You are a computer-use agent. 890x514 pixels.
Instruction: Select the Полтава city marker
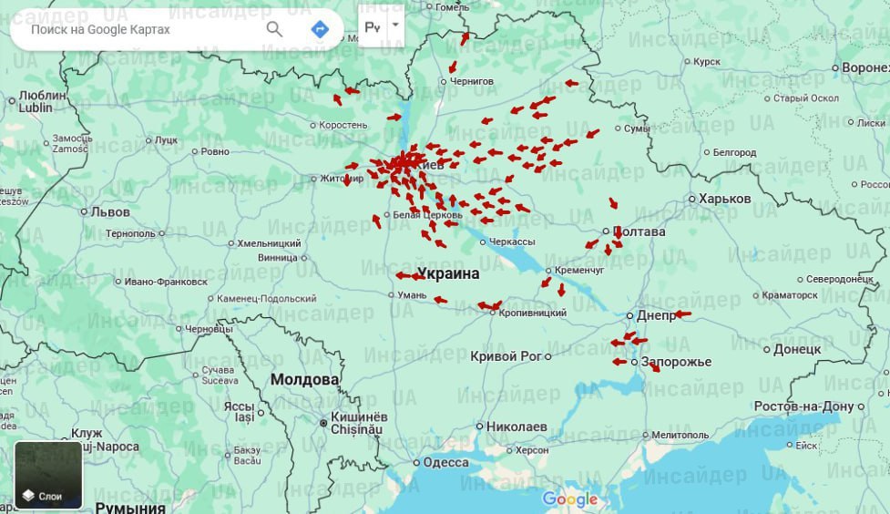click(x=606, y=231)
